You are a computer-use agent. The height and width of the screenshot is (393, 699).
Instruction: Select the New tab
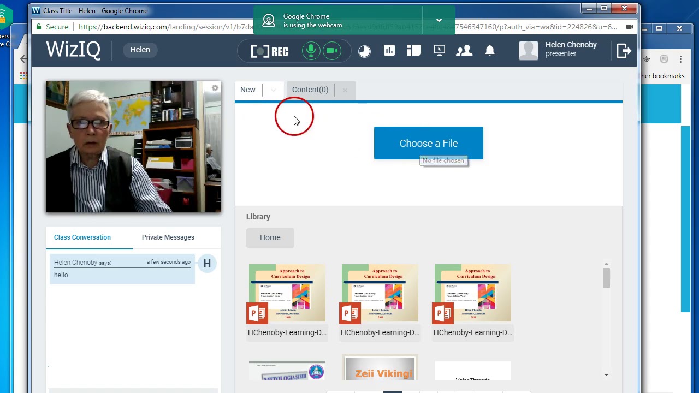pos(248,90)
